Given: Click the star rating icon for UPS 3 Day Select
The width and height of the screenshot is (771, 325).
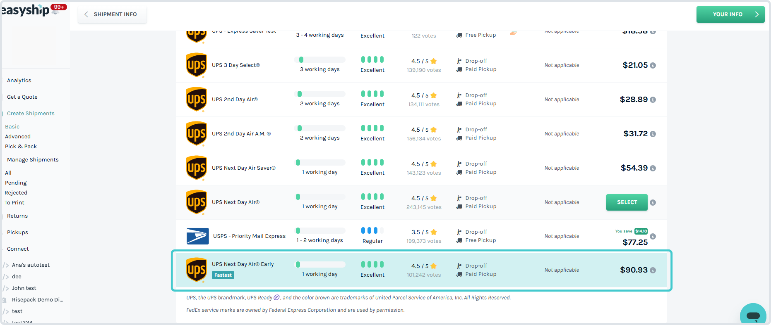Looking at the screenshot, I should point(433,61).
